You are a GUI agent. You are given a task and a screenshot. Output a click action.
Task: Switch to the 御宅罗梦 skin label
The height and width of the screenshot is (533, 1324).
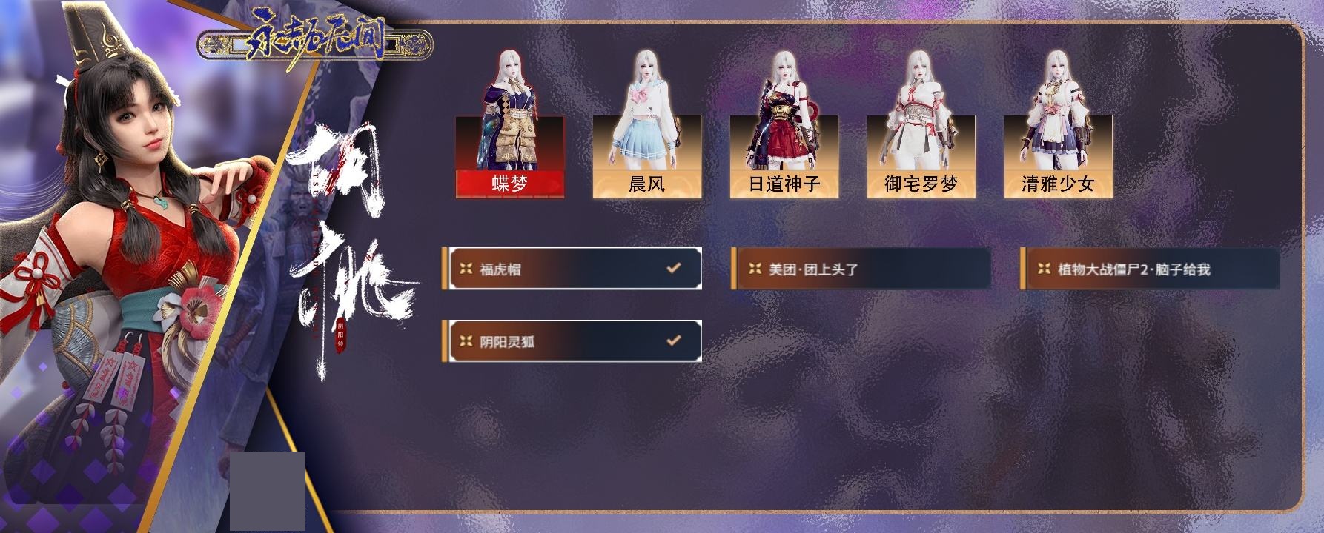tap(921, 184)
